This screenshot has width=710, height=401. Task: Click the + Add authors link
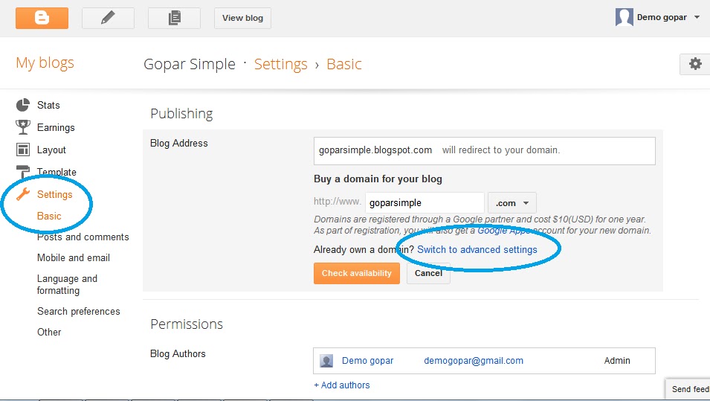342,385
